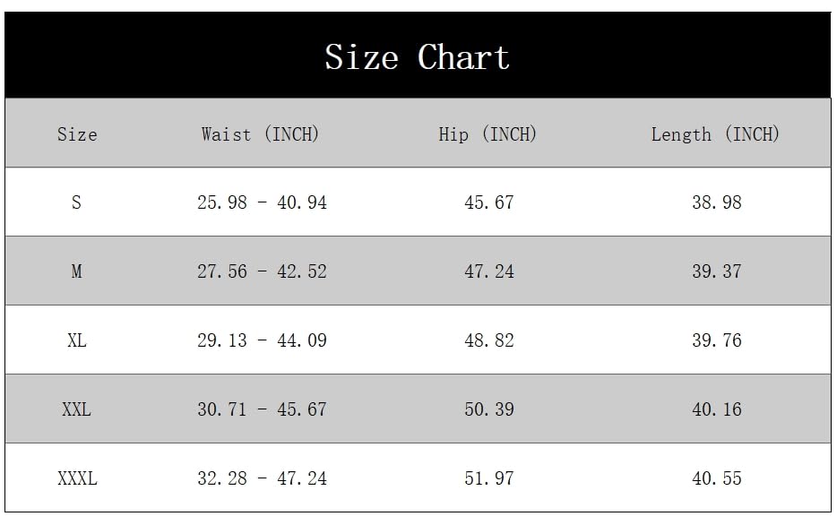Select the Length (INCH) column header

[x=715, y=134]
